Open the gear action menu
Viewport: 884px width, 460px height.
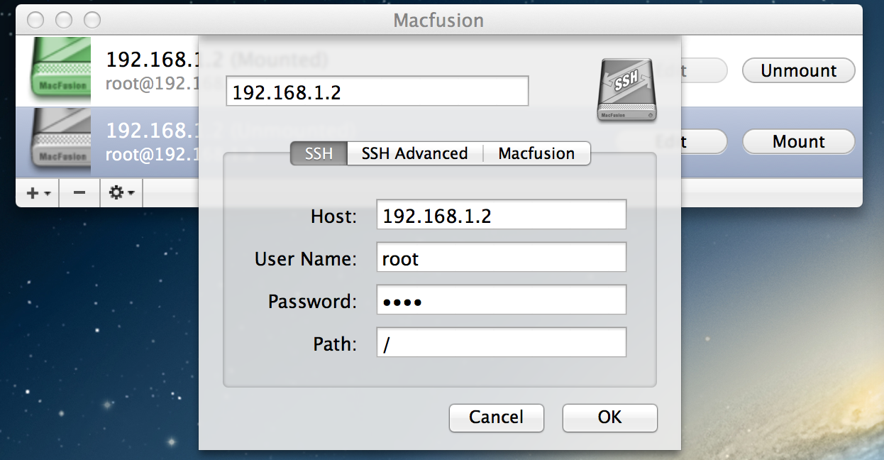click(x=122, y=192)
